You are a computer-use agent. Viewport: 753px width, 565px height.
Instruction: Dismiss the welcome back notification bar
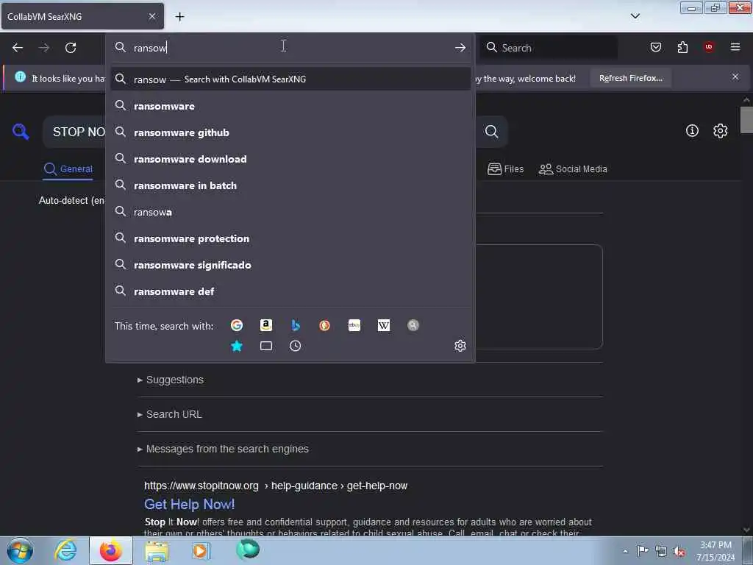(x=735, y=77)
